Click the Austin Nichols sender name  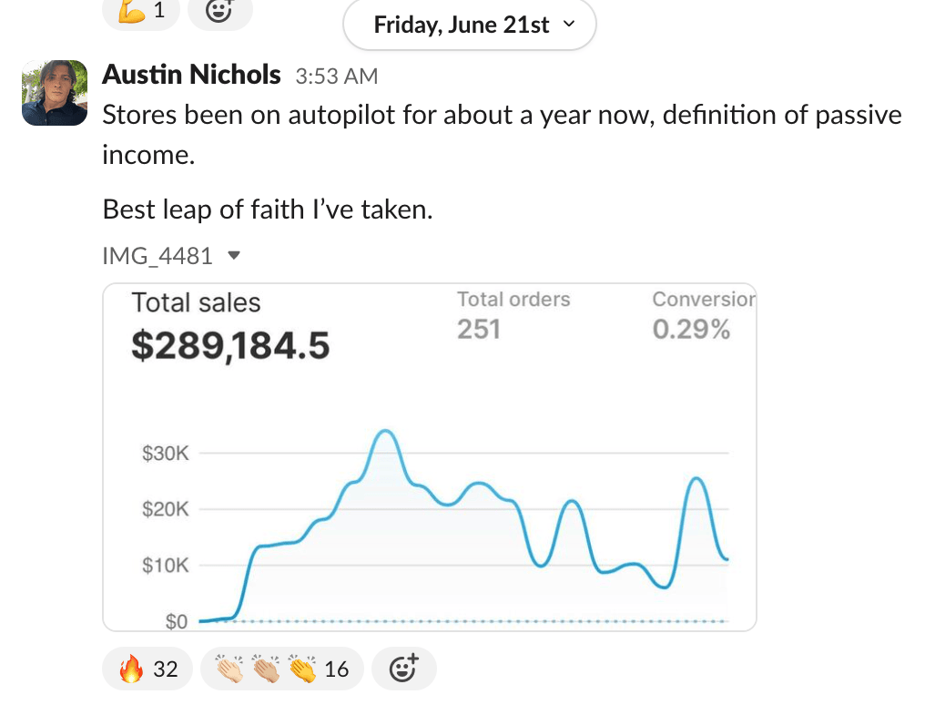pos(191,75)
